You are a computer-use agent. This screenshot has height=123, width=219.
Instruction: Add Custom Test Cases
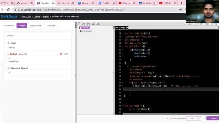click(176, 119)
